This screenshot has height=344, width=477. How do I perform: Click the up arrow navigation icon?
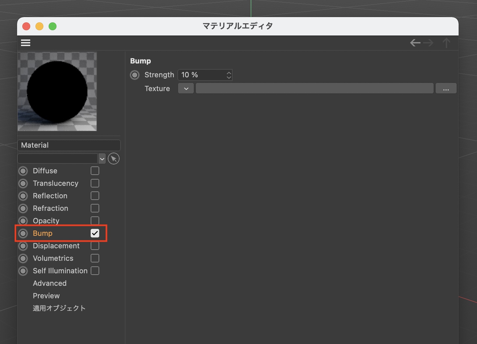click(x=446, y=43)
